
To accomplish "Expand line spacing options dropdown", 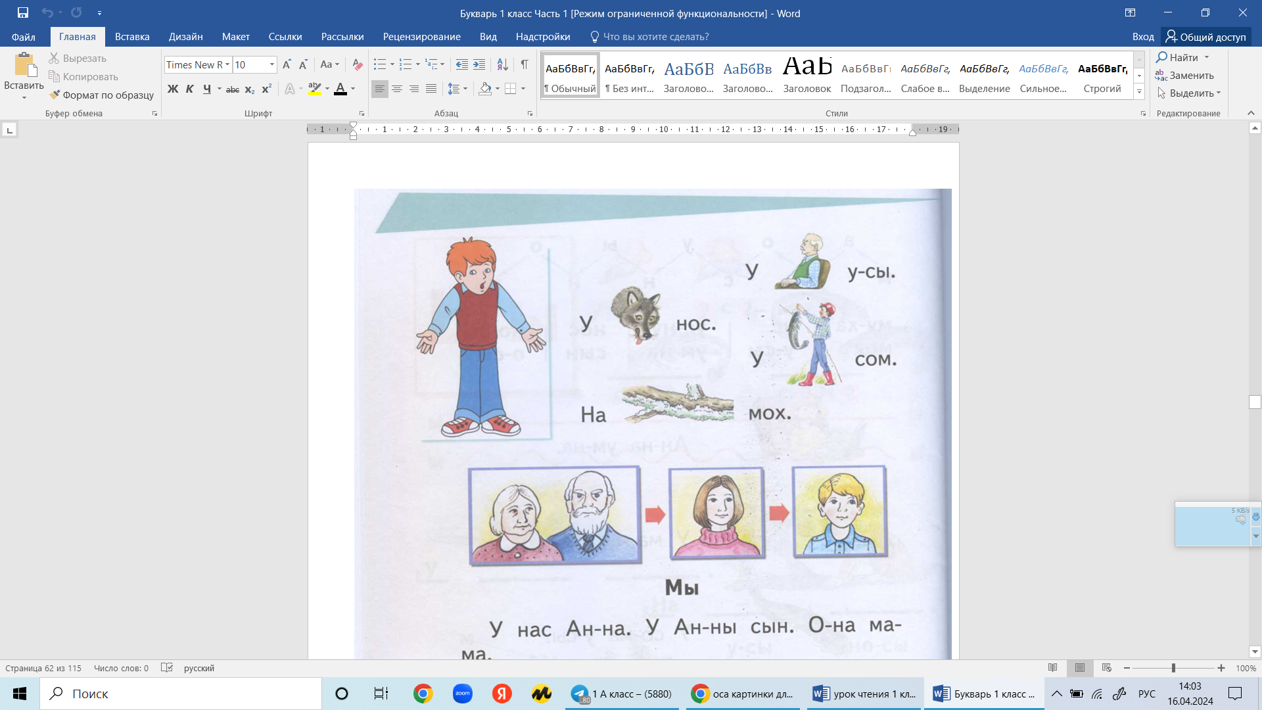I will click(465, 89).
